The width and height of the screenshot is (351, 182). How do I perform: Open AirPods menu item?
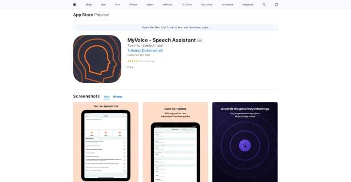point(167,5)
